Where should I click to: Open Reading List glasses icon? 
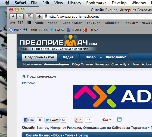13,23
